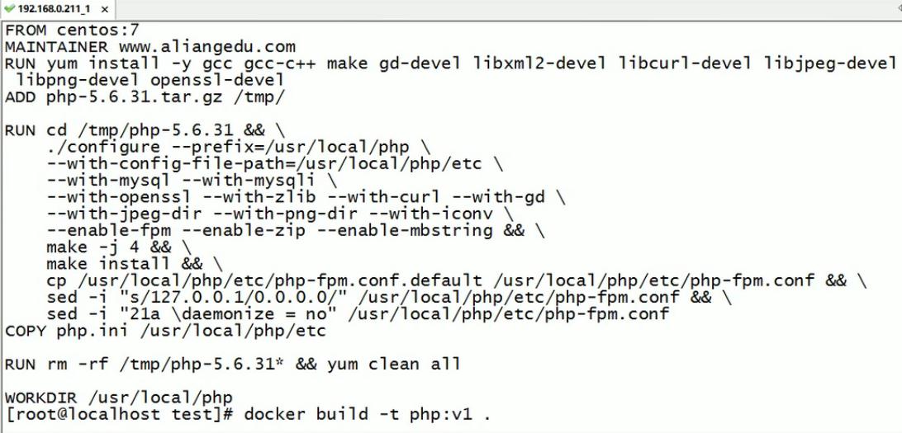The image size is (902, 433).
Task: Close the 192.168.0.211_1 session tab
Action: click(105, 10)
